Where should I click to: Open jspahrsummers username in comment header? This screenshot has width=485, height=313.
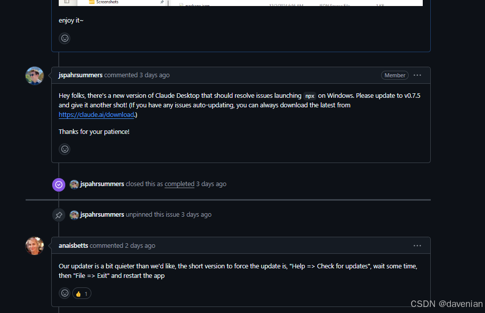[80, 75]
